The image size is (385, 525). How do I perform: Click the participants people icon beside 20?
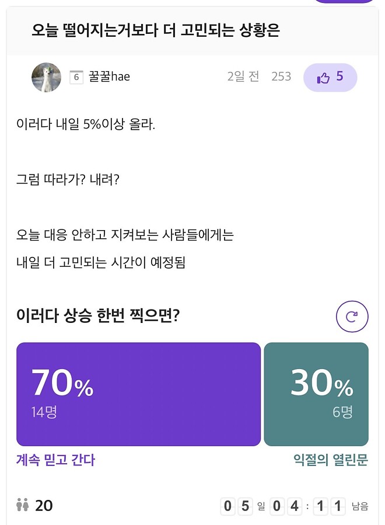[x=23, y=506]
